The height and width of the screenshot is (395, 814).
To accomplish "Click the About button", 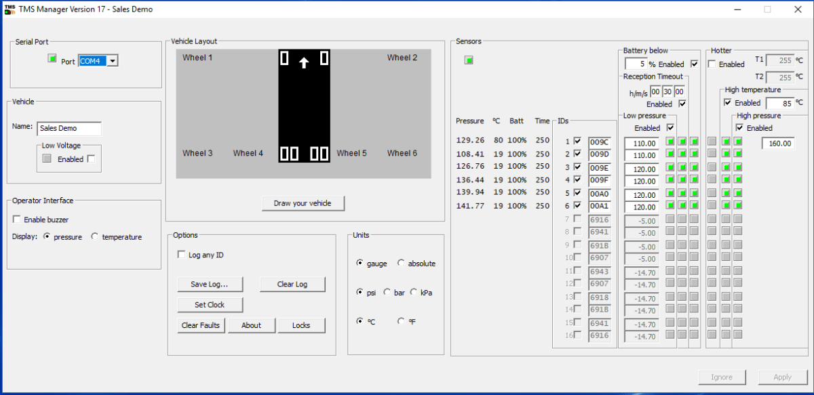I will [252, 325].
